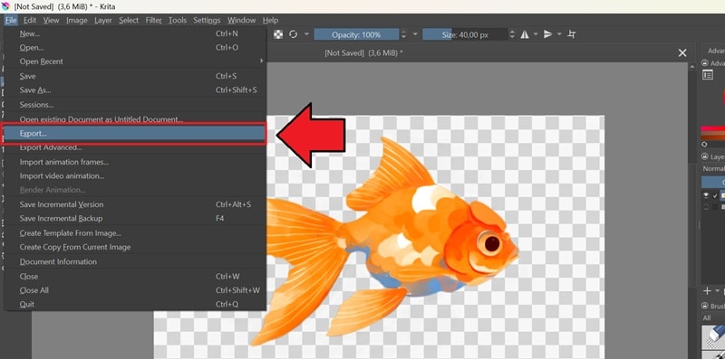Click the plus icon to add layer
This screenshot has height=359, width=725.
tap(707, 290)
